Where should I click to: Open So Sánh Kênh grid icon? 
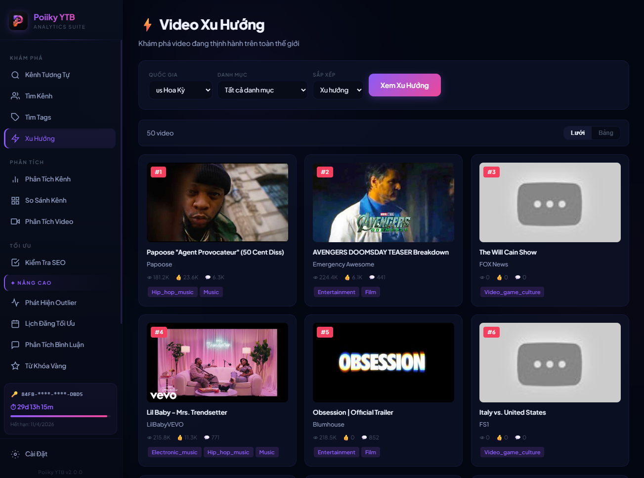pyautogui.click(x=15, y=201)
